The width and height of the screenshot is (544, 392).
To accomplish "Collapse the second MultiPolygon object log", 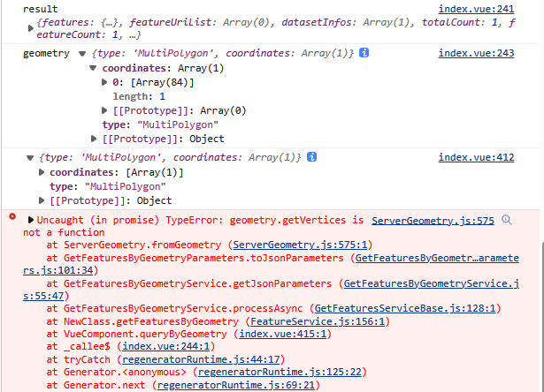I will pyautogui.click(x=30, y=158).
